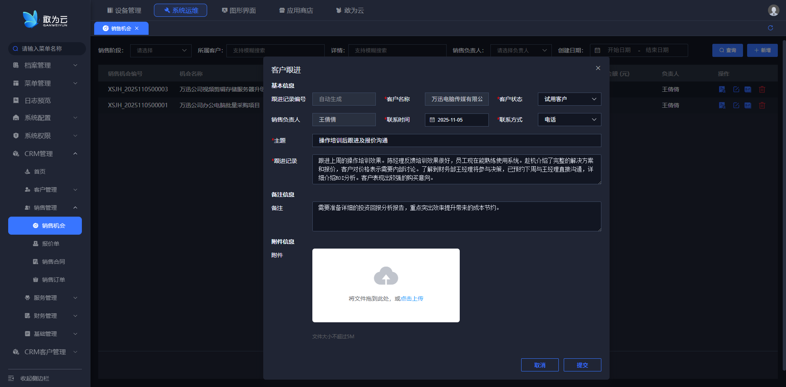The width and height of the screenshot is (786, 387).
Task: Switch to the 设备管理 top tab
Action: 124,10
